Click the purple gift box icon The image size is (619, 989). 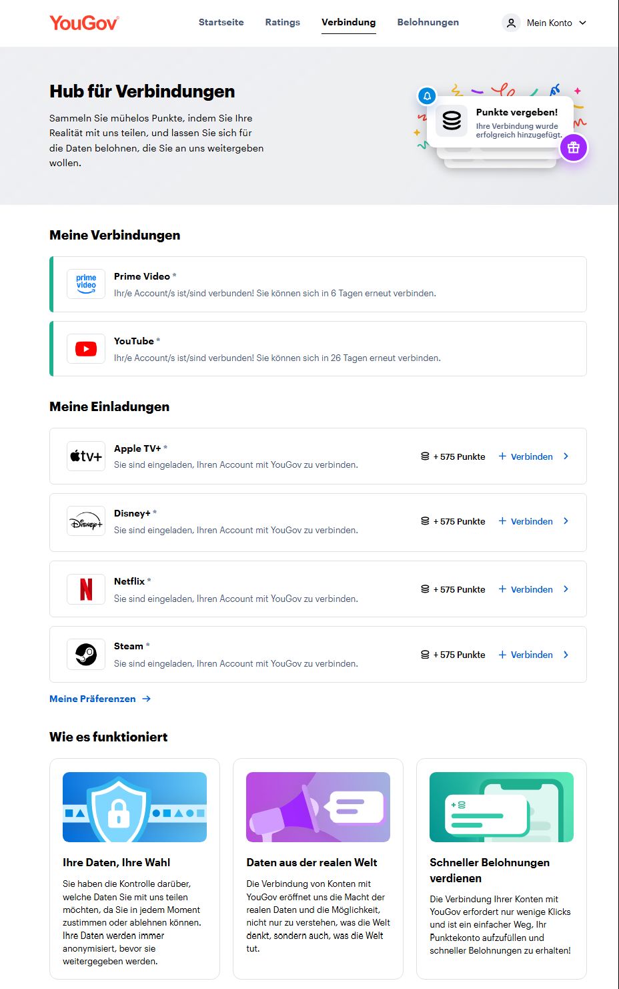[574, 147]
